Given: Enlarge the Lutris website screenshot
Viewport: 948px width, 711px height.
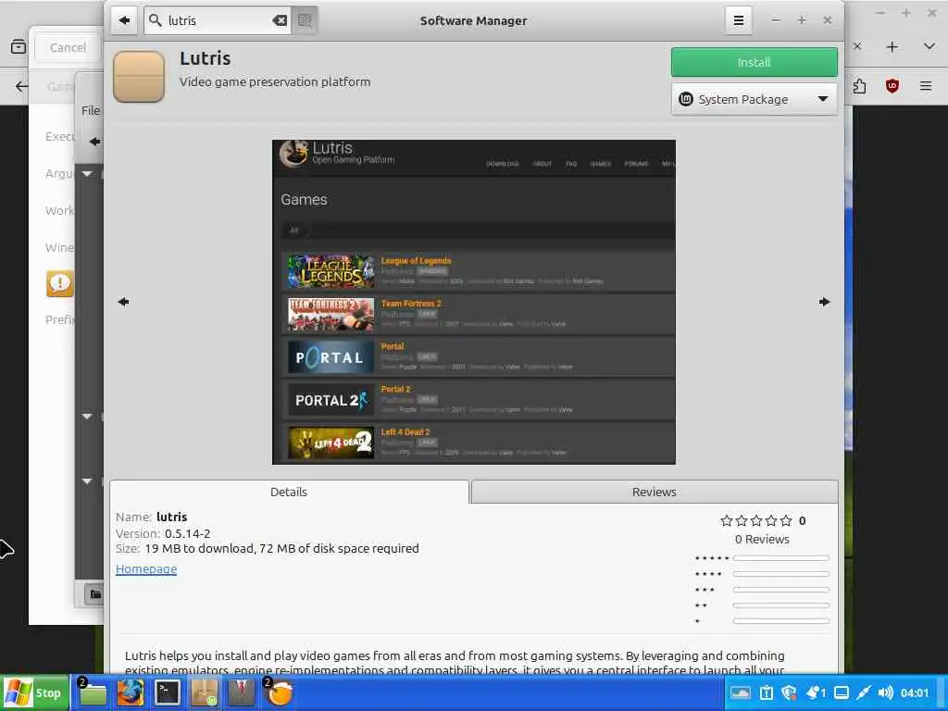Looking at the screenshot, I should 474,303.
